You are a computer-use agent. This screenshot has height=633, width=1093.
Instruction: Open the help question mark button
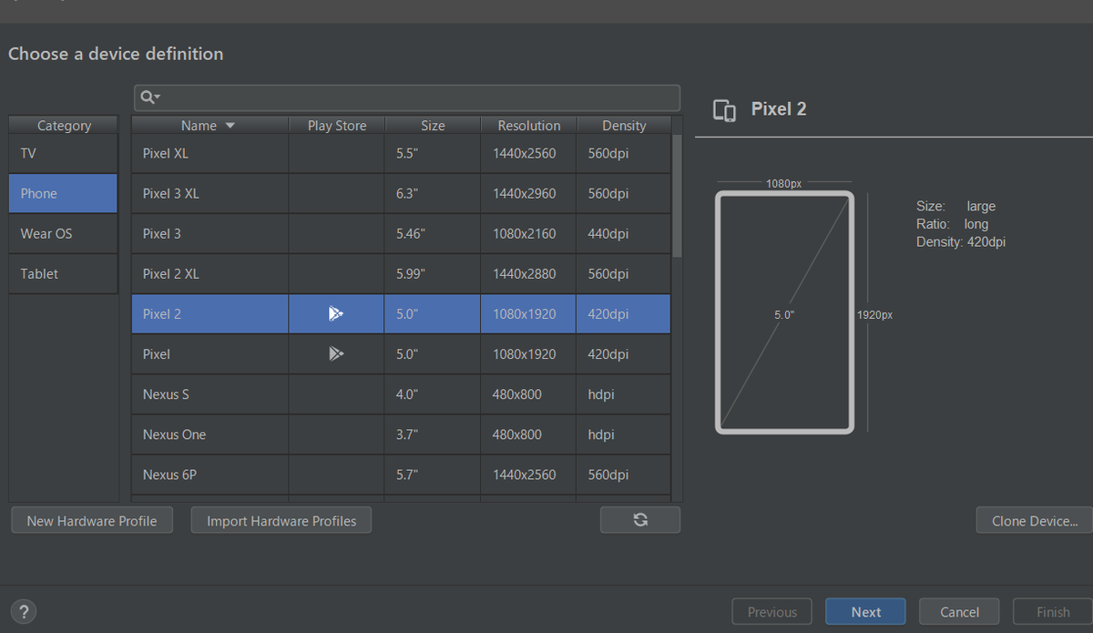tap(24, 612)
